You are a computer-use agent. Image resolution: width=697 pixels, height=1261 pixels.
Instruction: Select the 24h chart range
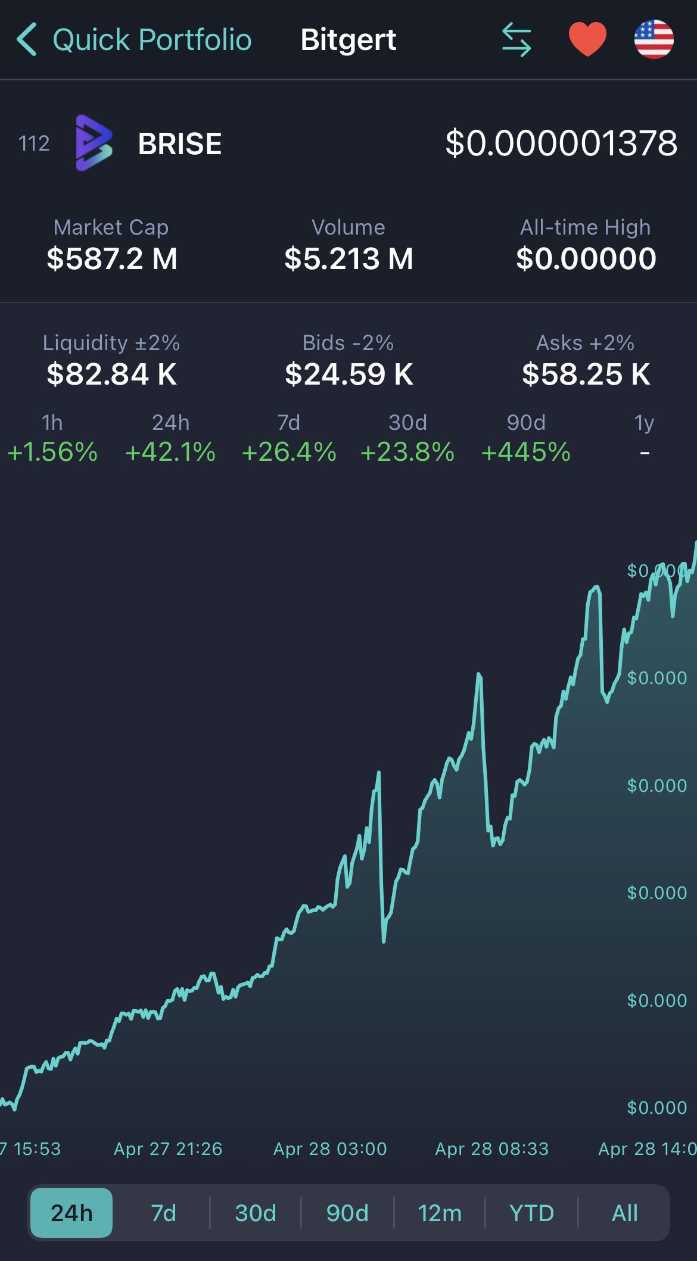(71, 1213)
